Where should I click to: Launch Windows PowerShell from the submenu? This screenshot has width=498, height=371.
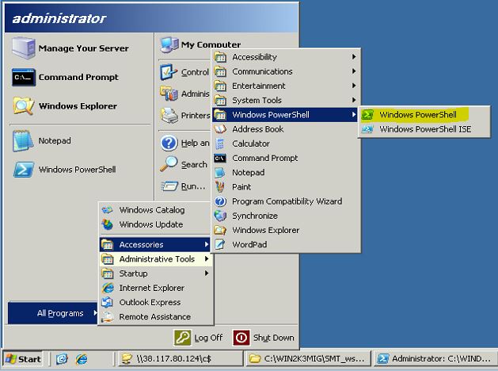424,115
